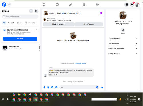The image size is (143, 106).
Task: Select the Unread filter tab
Action: tap(11, 23)
